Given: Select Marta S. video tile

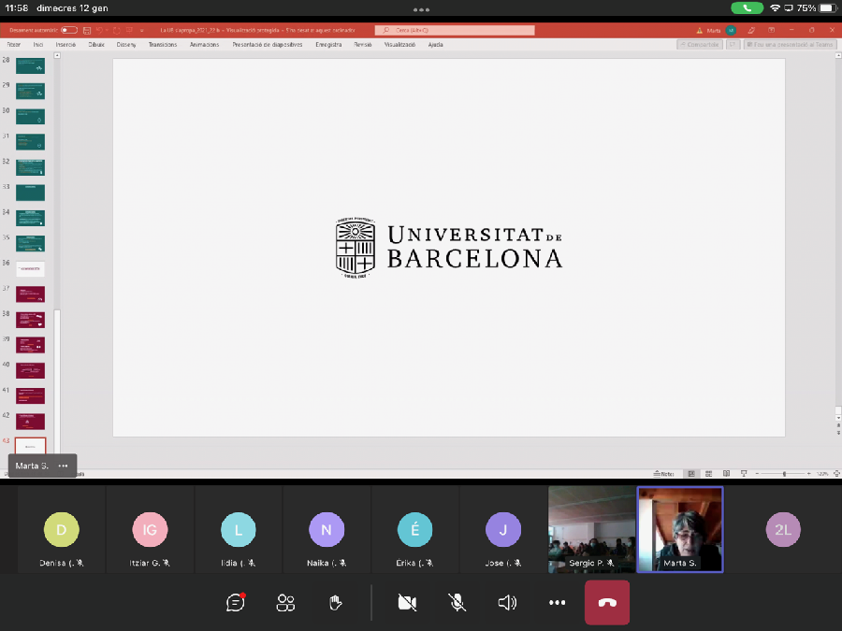Looking at the screenshot, I should tap(680, 529).
